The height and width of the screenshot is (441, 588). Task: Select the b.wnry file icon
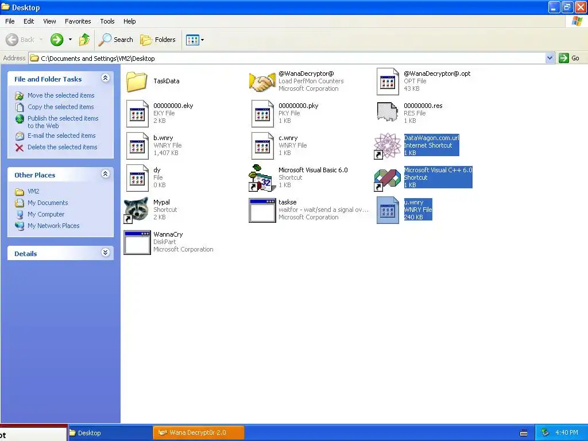[x=137, y=146]
